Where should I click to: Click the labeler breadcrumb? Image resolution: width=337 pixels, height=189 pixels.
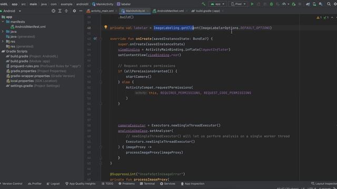click(x=124, y=4)
